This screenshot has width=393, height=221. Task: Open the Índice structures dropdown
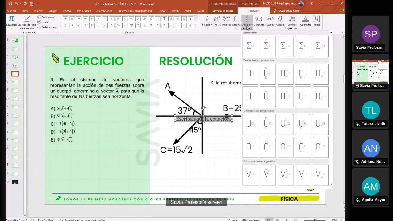(x=217, y=22)
